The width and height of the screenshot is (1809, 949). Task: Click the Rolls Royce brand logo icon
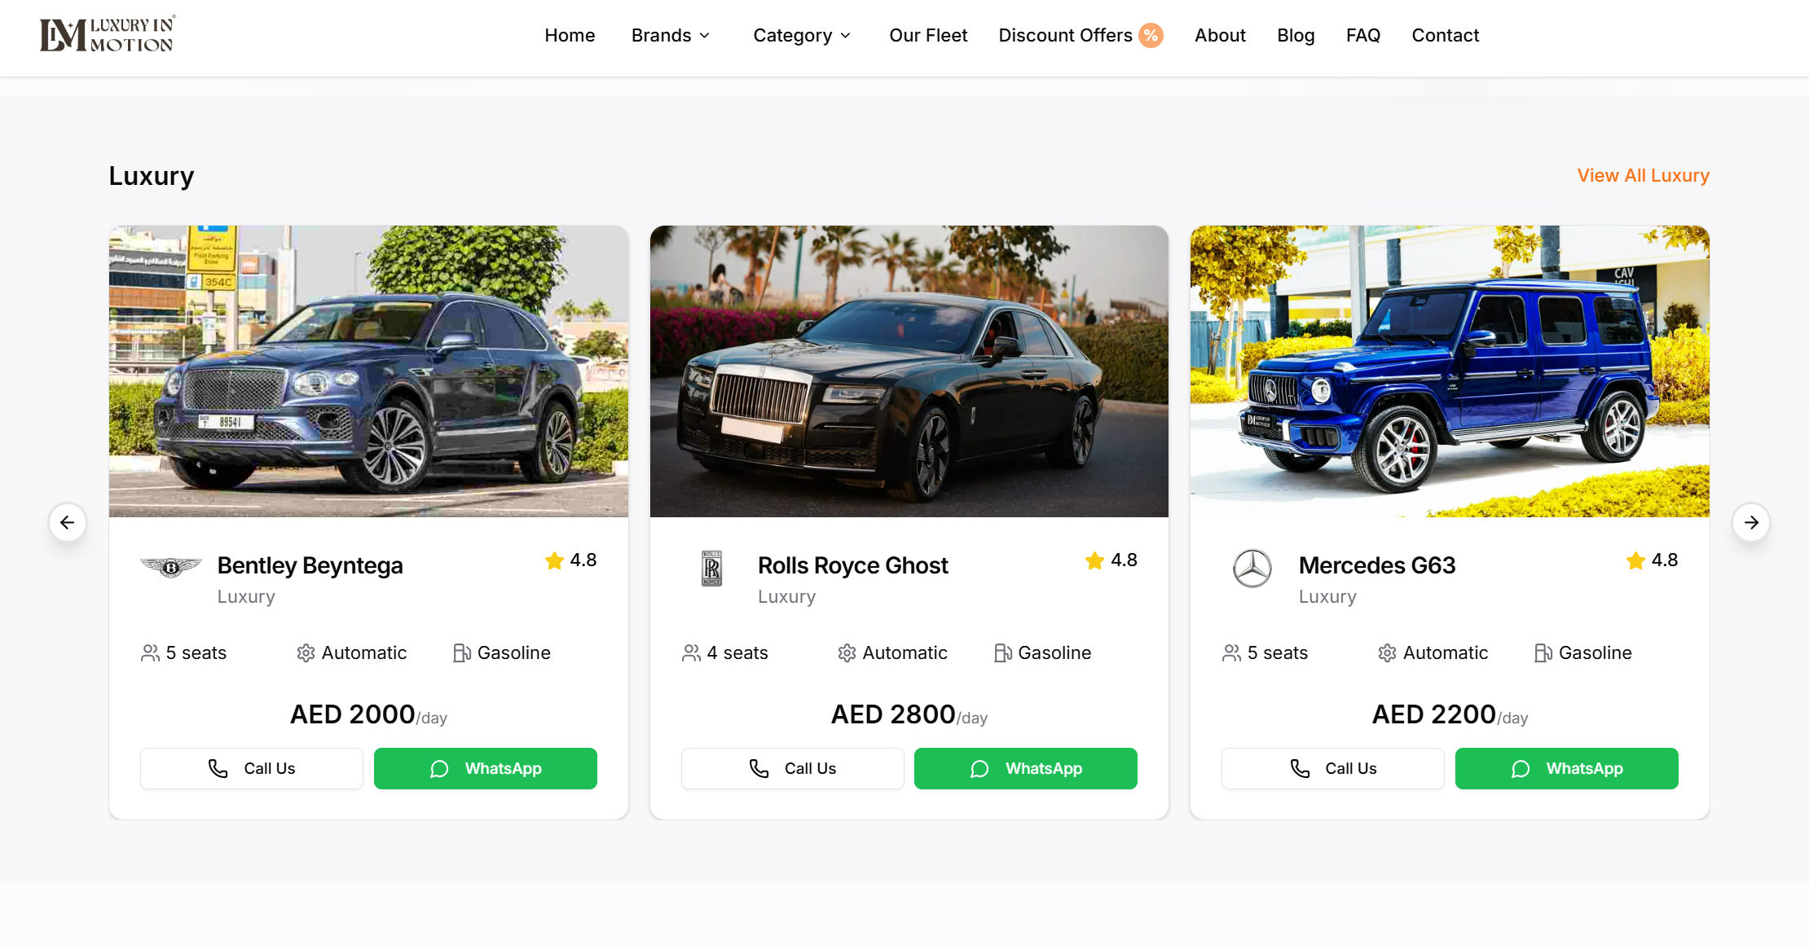point(711,568)
